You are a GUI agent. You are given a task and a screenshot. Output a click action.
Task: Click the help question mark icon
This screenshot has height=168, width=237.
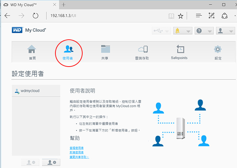[x=199, y=31]
